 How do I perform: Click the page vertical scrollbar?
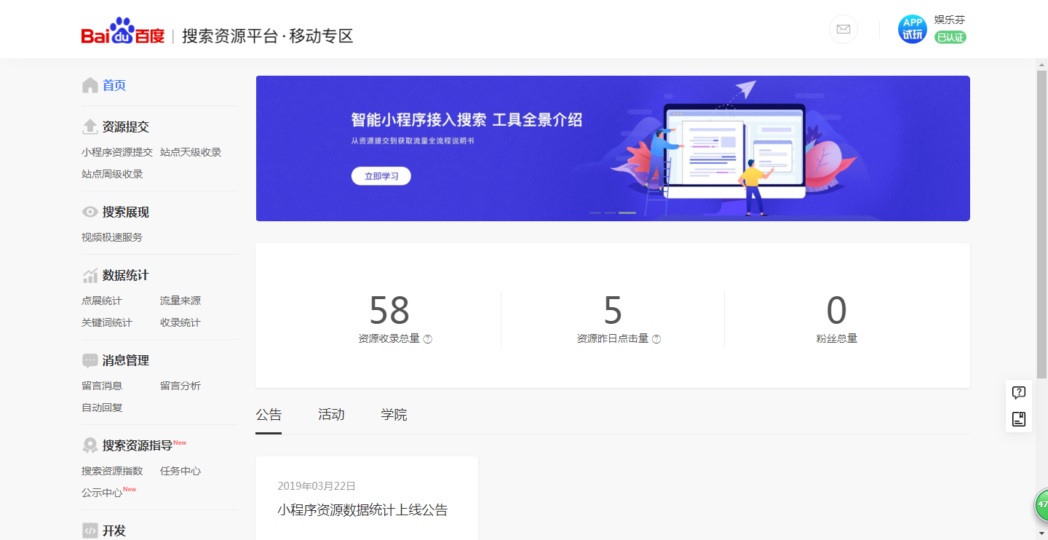(x=1041, y=224)
